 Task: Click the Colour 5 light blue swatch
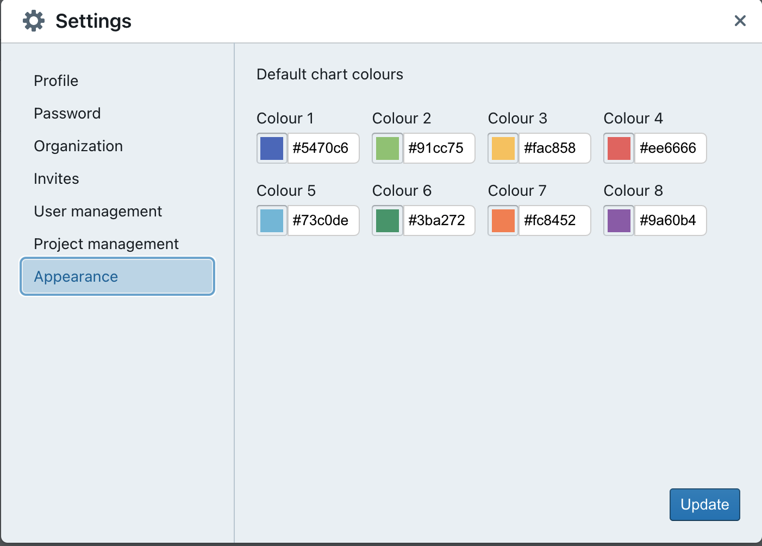pyautogui.click(x=272, y=221)
